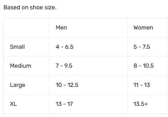Select Men's XL size 13 - 17
The image size is (168, 117).
[64, 104]
